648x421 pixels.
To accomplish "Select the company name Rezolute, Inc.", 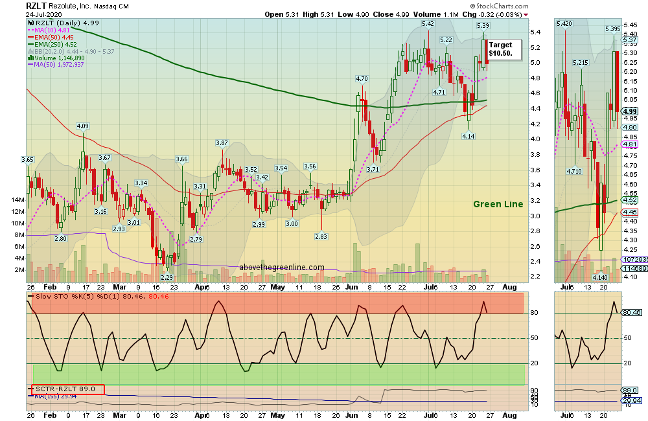I will 70,6.
